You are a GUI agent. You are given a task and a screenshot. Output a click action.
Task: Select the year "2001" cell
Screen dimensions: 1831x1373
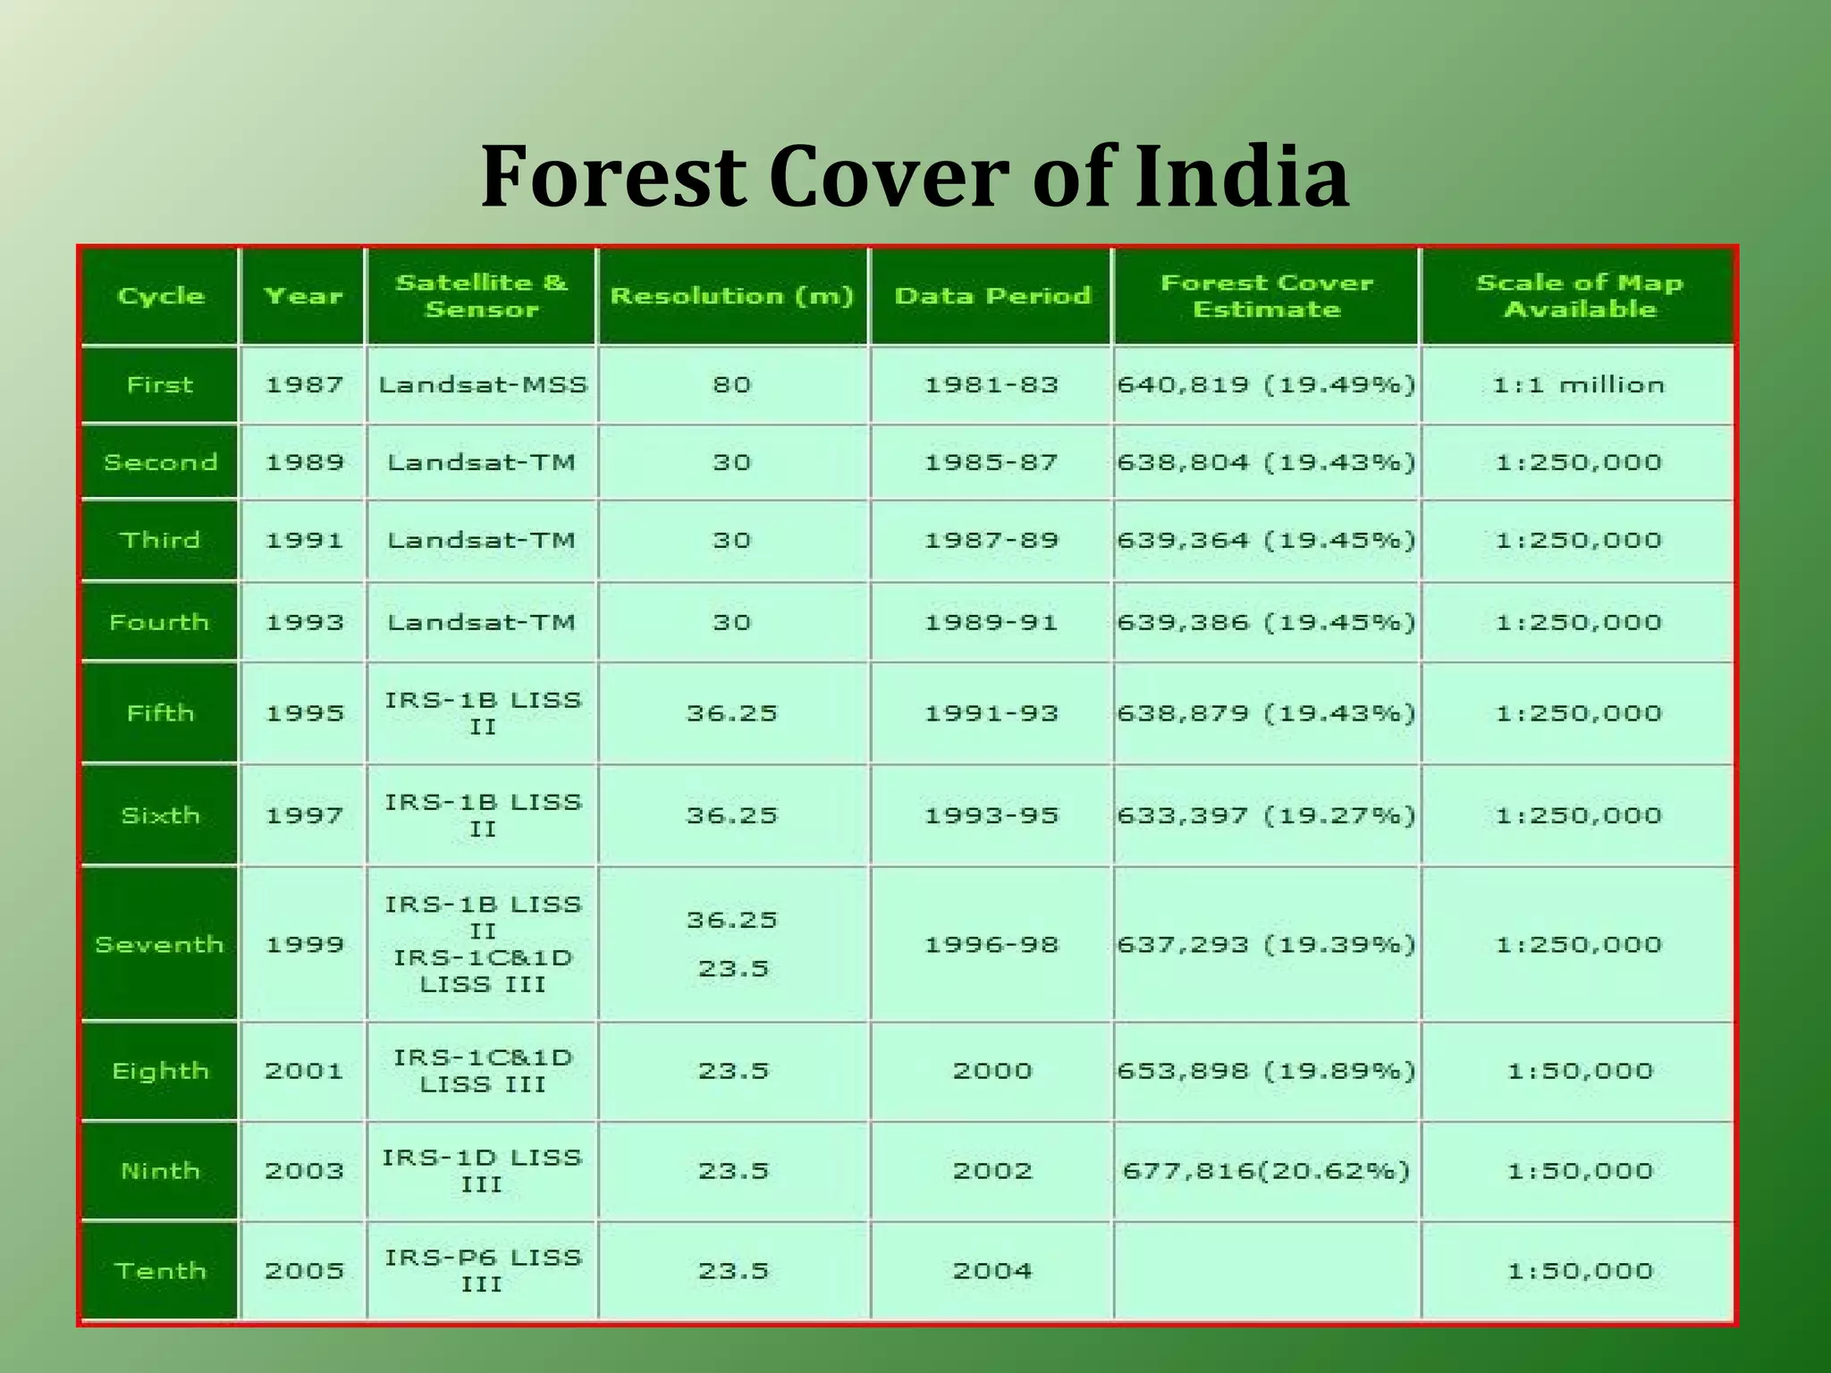click(x=304, y=1071)
